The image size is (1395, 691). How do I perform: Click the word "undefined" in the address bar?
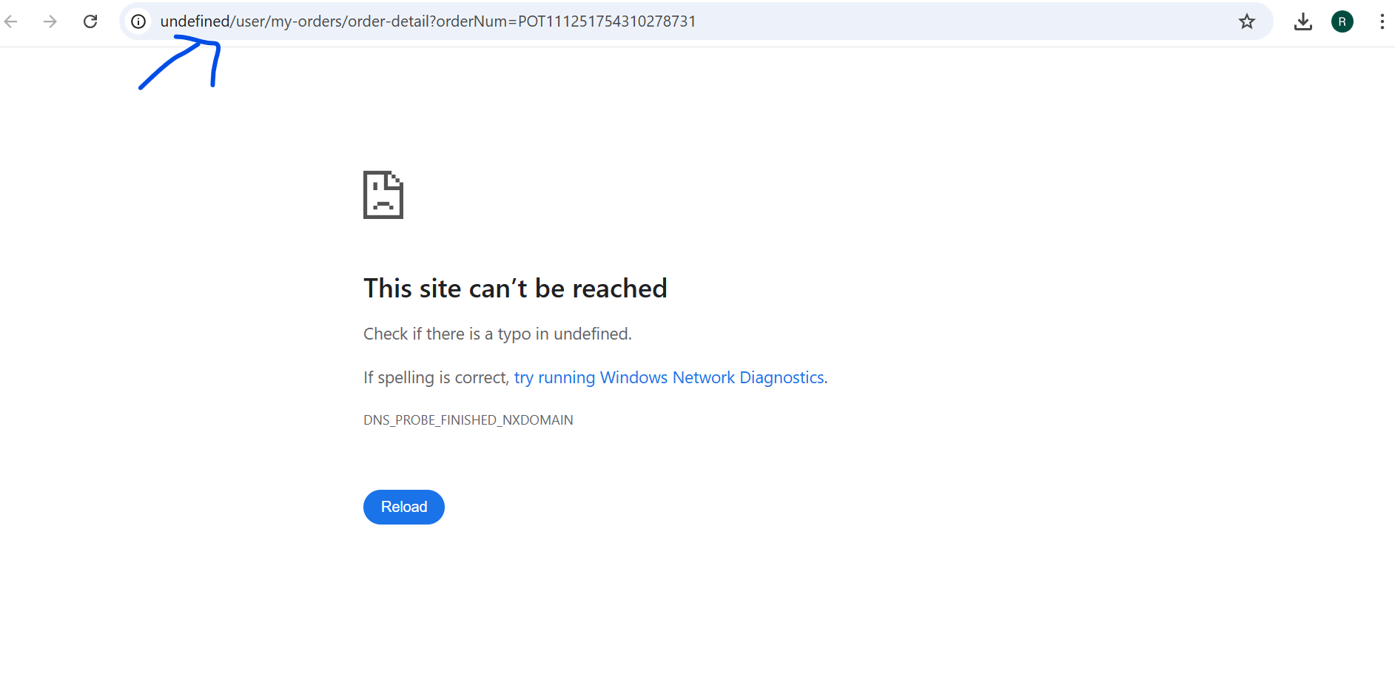point(195,21)
